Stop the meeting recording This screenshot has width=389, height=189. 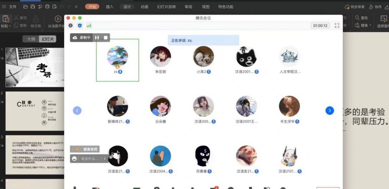tap(106, 38)
